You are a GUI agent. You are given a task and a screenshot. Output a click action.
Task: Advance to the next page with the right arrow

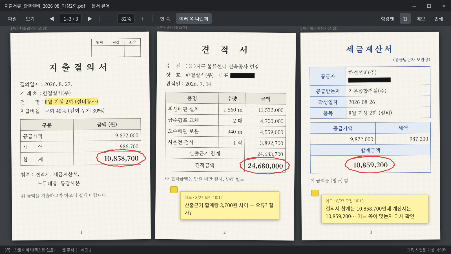(x=90, y=19)
